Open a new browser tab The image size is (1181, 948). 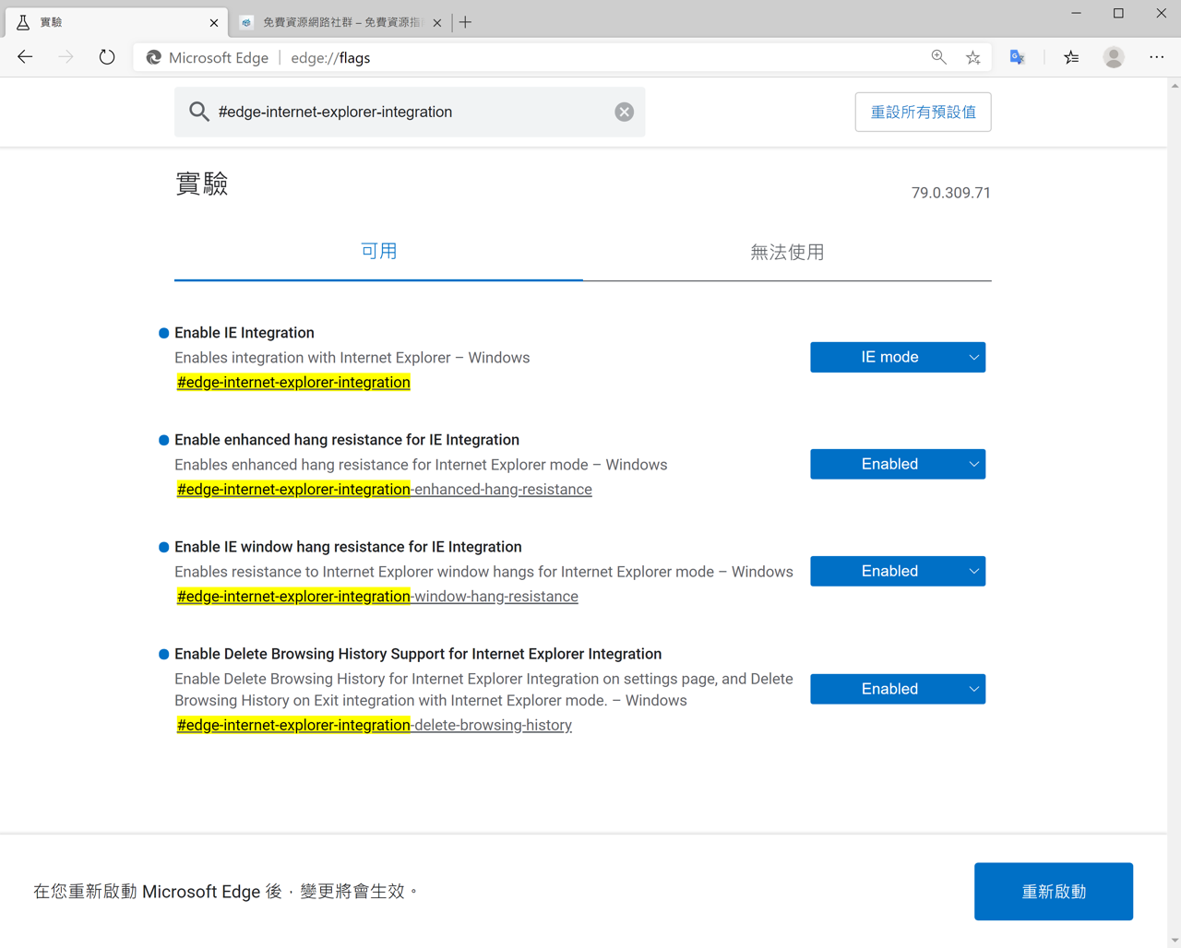click(x=465, y=22)
